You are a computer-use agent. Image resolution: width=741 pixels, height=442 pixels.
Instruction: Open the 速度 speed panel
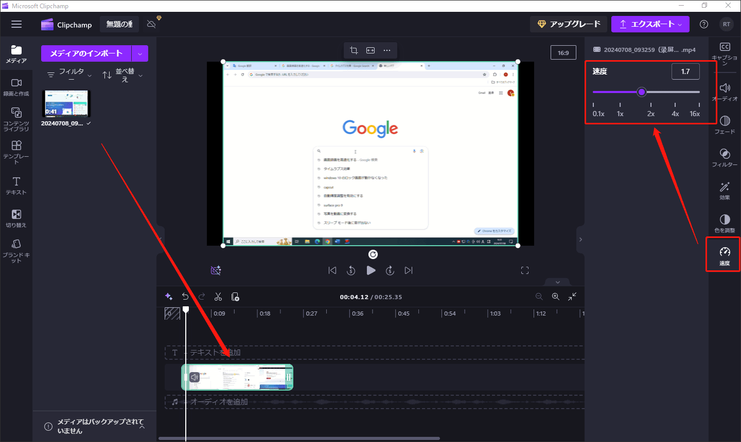pos(725,255)
